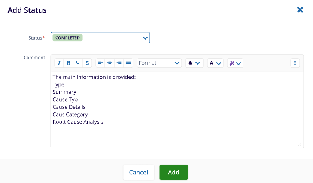The image size is (313, 183).
Task: Open the more options kebab menu
Action: [x=295, y=63]
